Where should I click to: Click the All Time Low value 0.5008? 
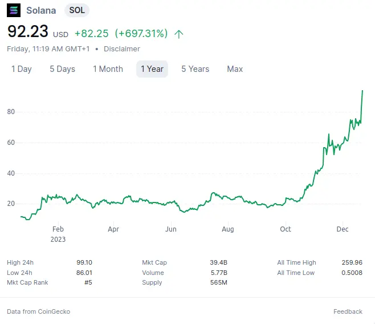(x=352, y=273)
